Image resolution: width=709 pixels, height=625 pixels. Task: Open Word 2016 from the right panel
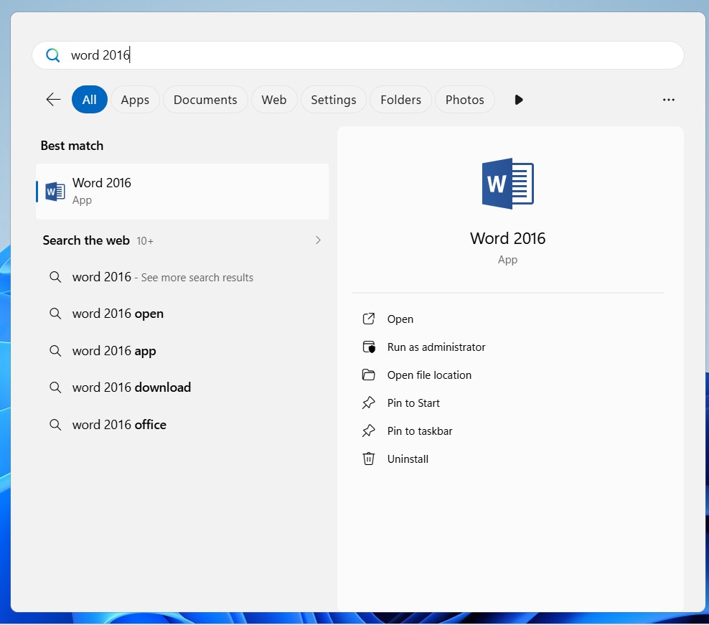point(400,319)
